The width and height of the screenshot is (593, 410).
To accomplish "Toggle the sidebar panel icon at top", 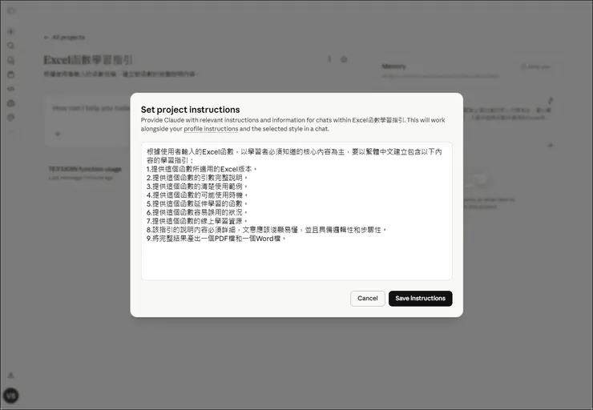I will pyautogui.click(x=11, y=11).
